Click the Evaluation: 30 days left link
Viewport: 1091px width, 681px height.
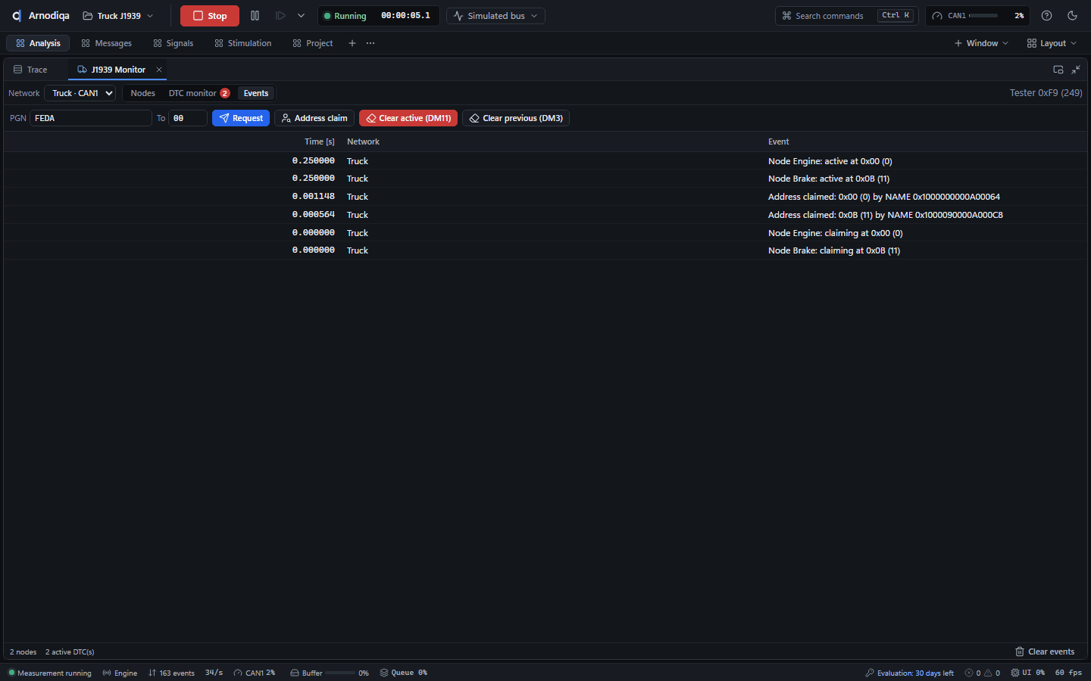tap(909, 673)
